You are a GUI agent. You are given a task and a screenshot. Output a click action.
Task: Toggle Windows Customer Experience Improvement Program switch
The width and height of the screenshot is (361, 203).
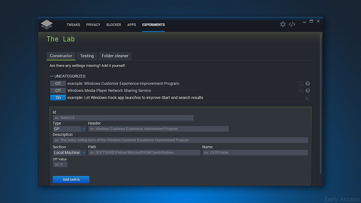[58, 83]
